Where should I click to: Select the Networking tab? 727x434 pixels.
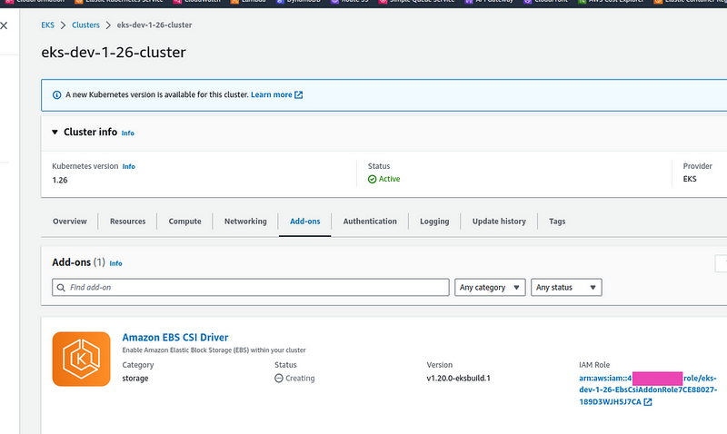point(245,221)
